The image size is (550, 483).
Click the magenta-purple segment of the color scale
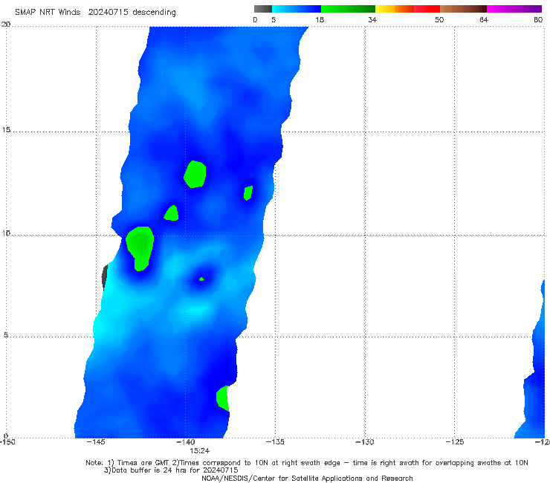(x=514, y=9)
